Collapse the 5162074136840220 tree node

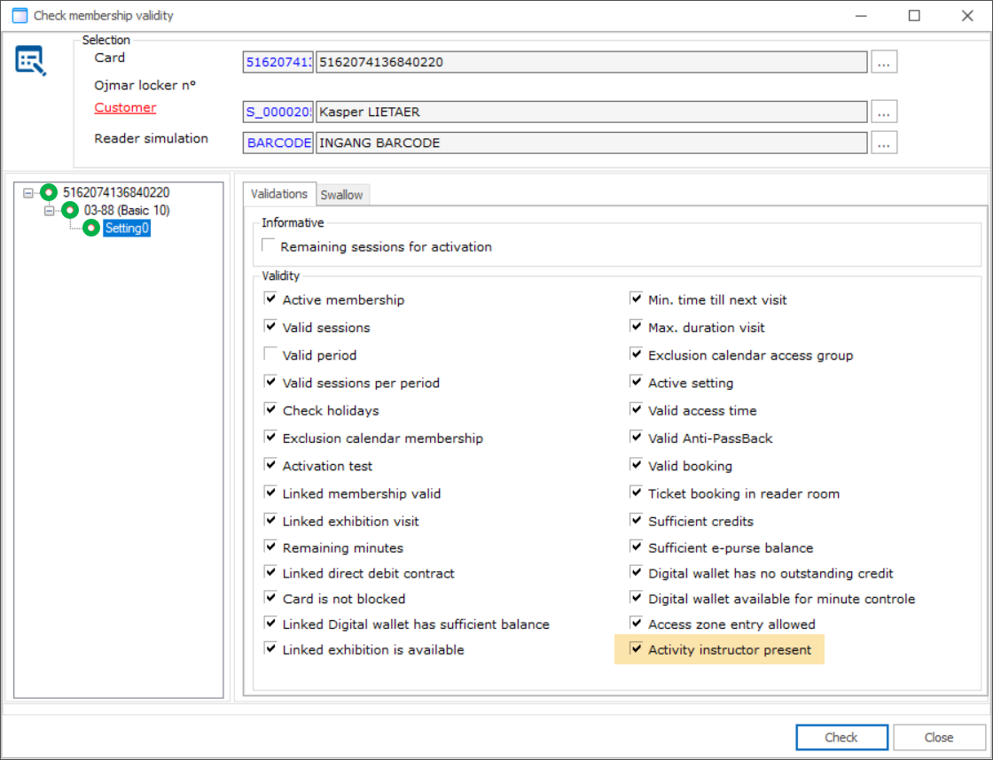coord(27,192)
